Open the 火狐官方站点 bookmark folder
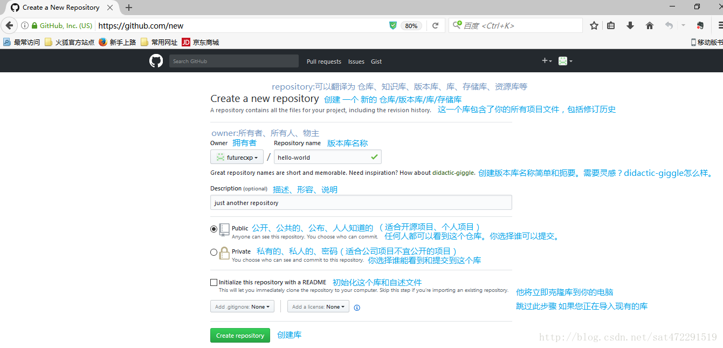 point(70,42)
